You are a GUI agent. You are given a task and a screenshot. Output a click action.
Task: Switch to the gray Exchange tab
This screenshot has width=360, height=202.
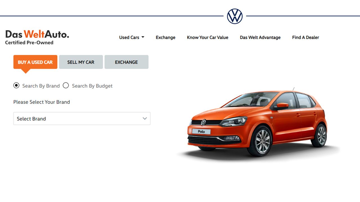coord(127,62)
